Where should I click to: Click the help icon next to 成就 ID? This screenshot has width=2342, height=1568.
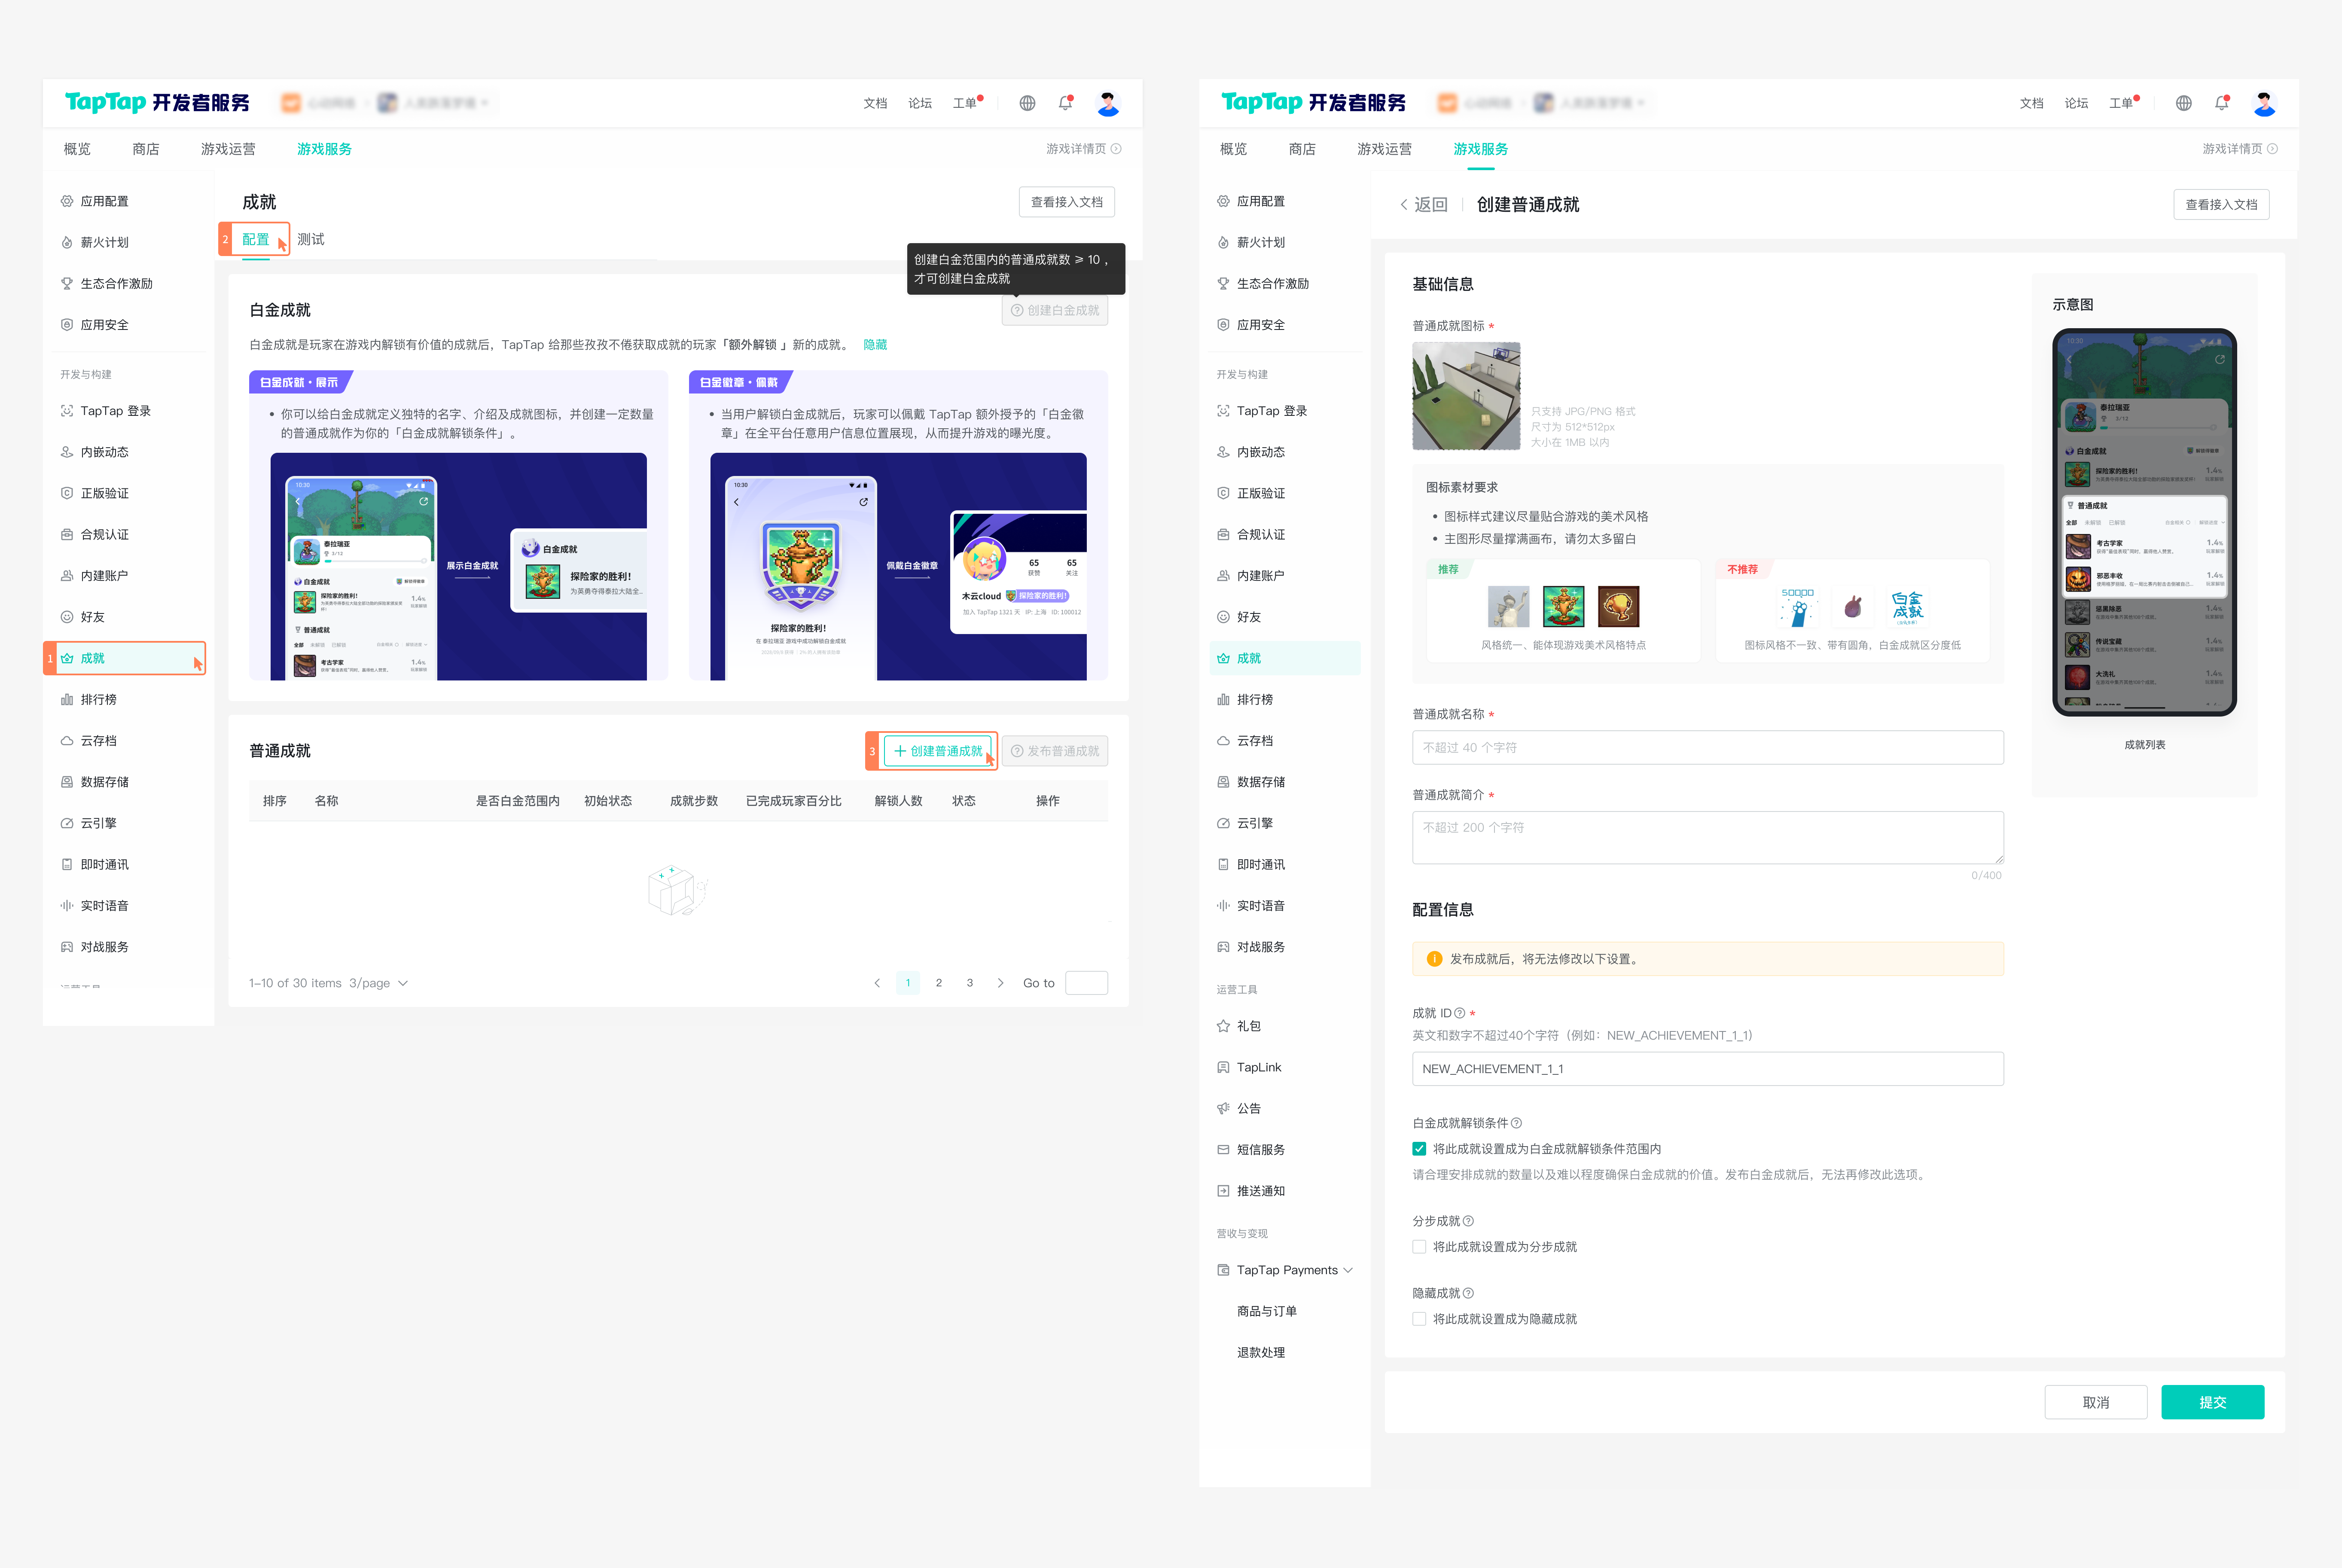(x=1460, y=1013)
